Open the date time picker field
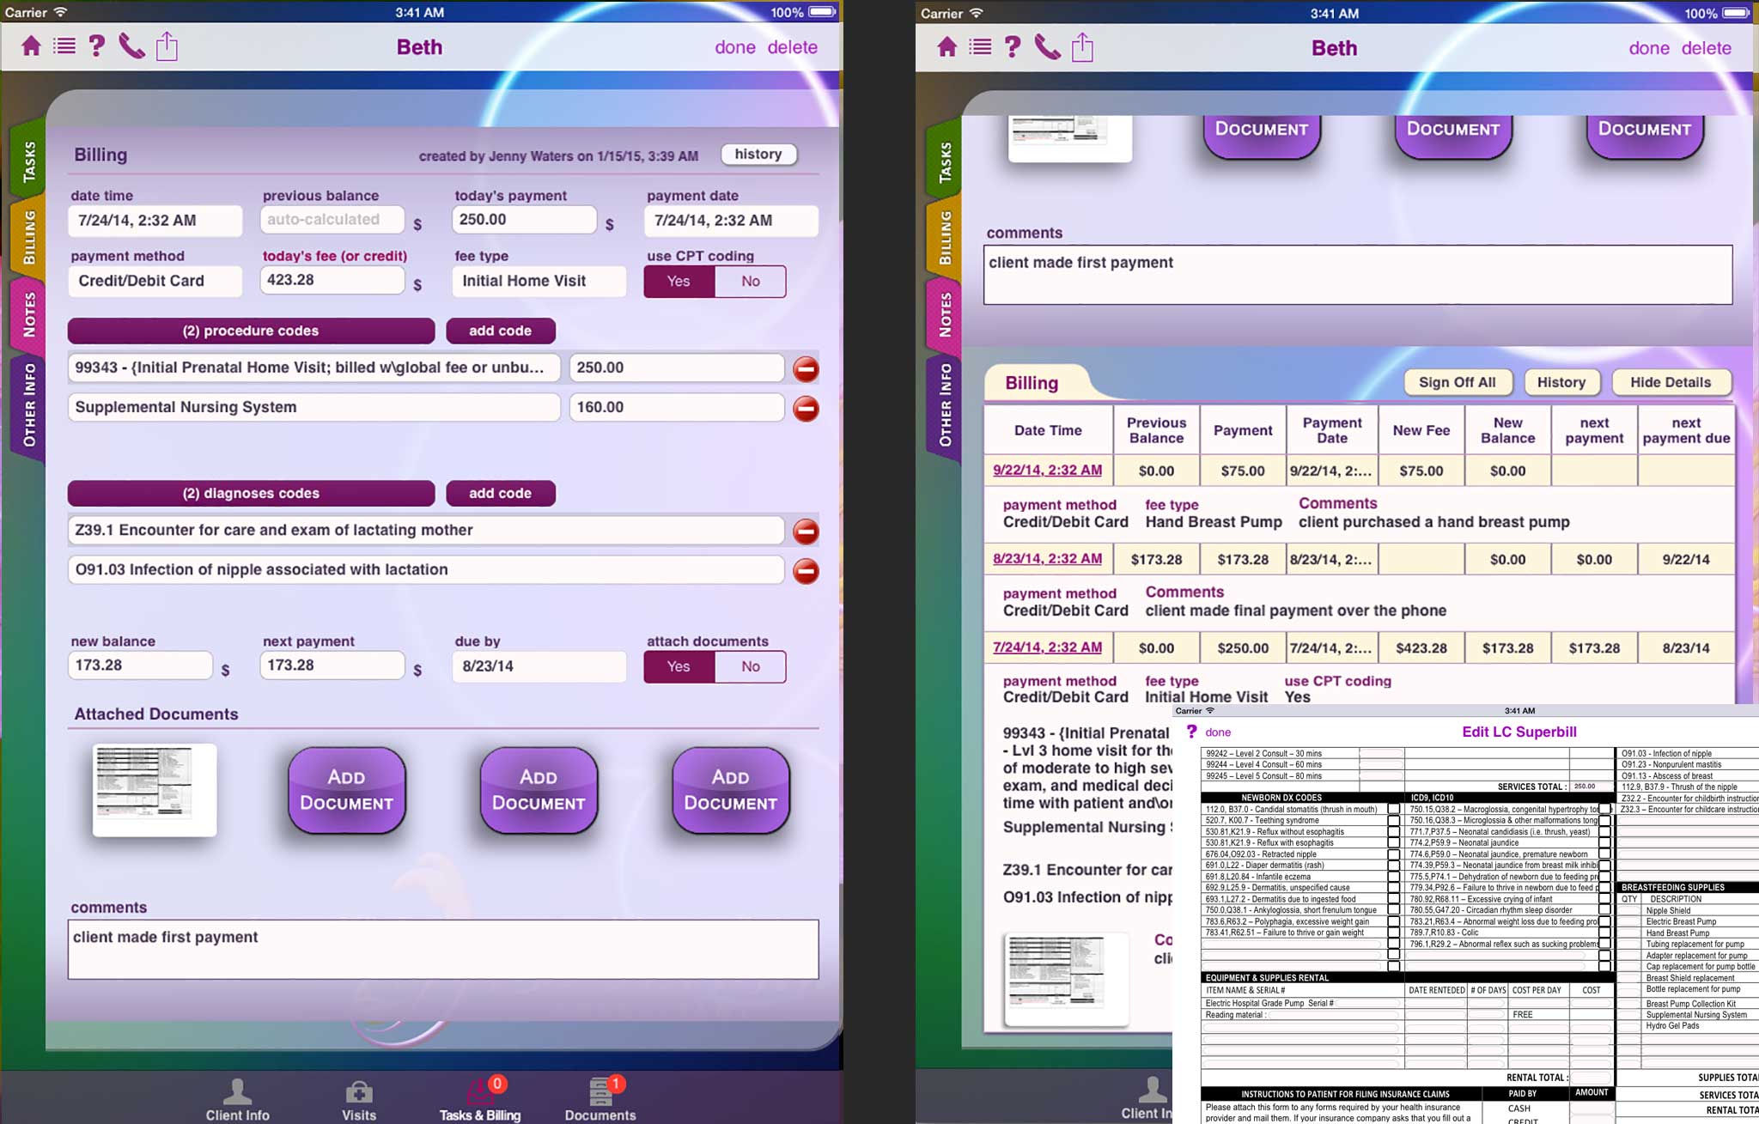 pyautogui.click(x=155, y=221)
